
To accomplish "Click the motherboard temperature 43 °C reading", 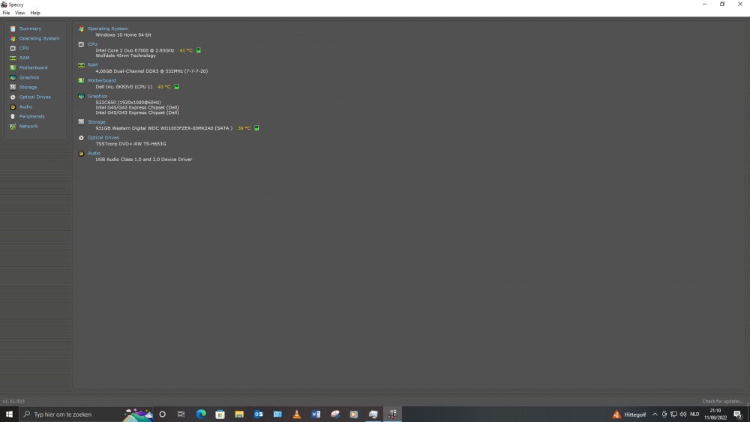I will (164, 87).
